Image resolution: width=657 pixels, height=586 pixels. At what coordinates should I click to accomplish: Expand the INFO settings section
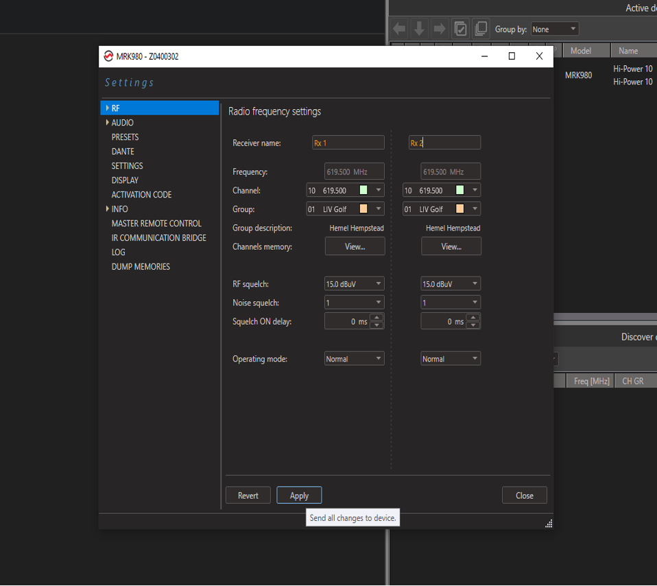pyautogui.click(x=108, y=209)
